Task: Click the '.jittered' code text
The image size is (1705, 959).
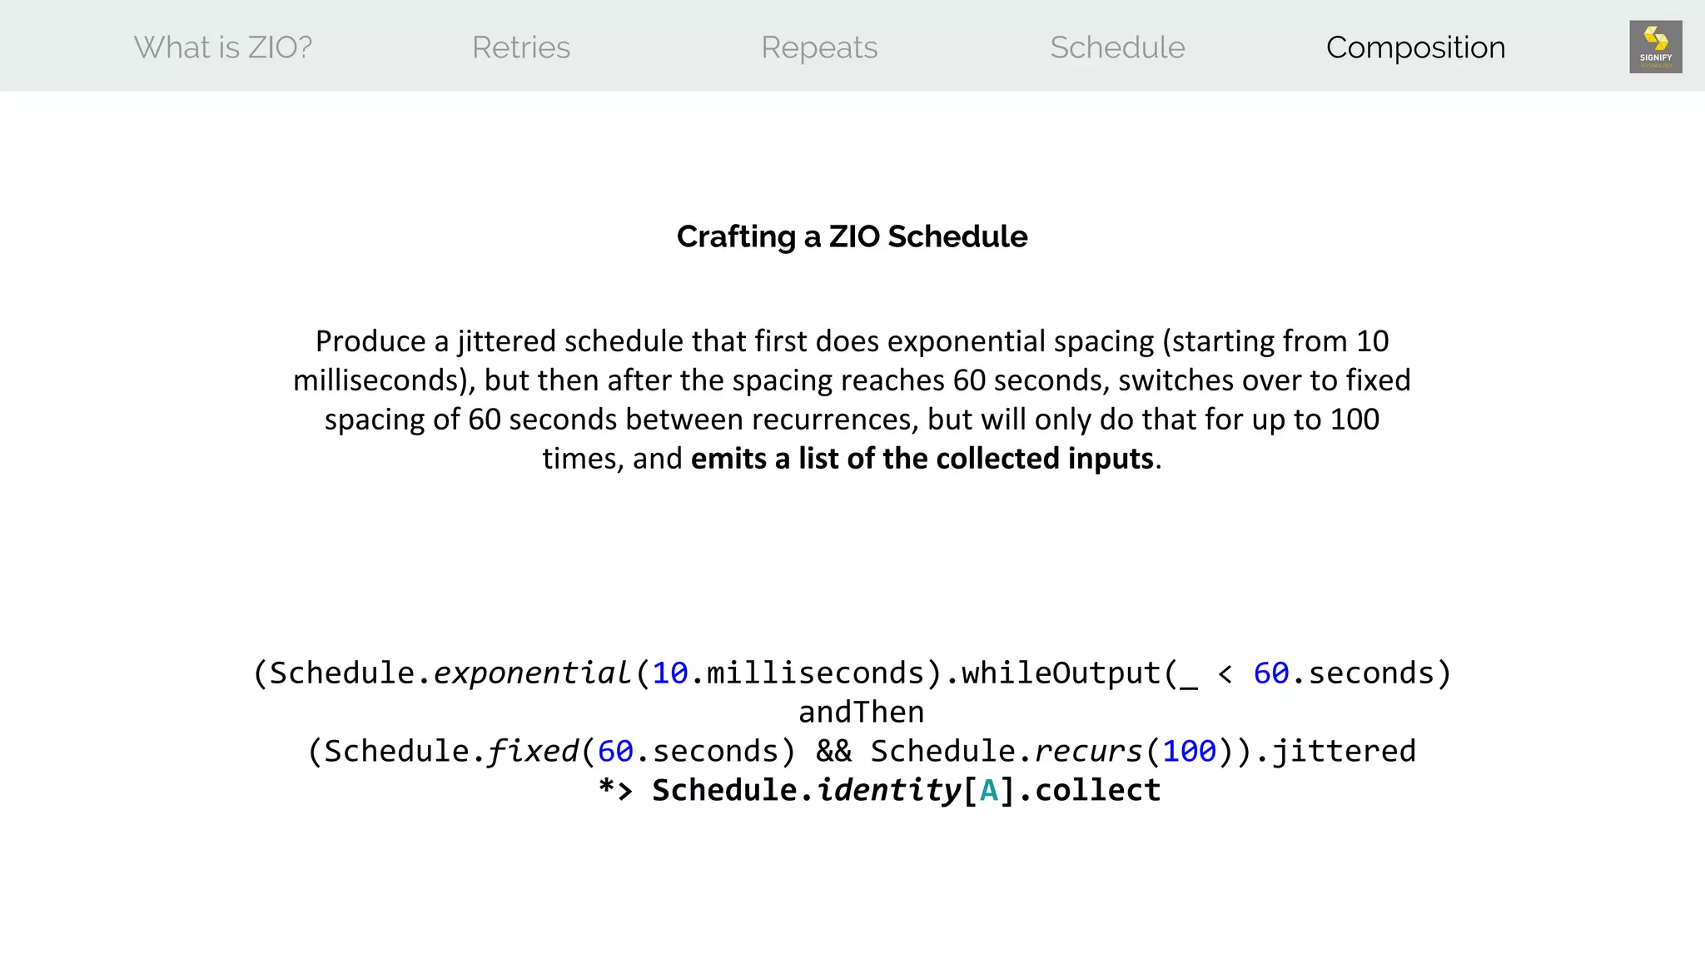Action: 1335,752
